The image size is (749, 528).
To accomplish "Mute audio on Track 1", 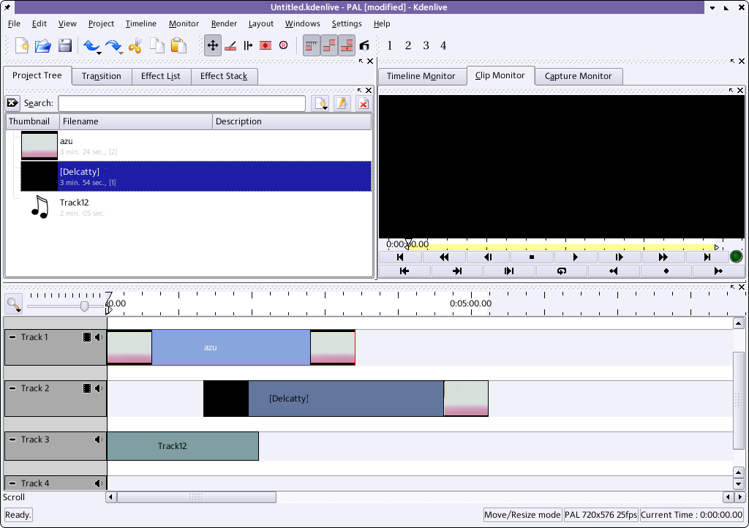I will coord(98,337).
